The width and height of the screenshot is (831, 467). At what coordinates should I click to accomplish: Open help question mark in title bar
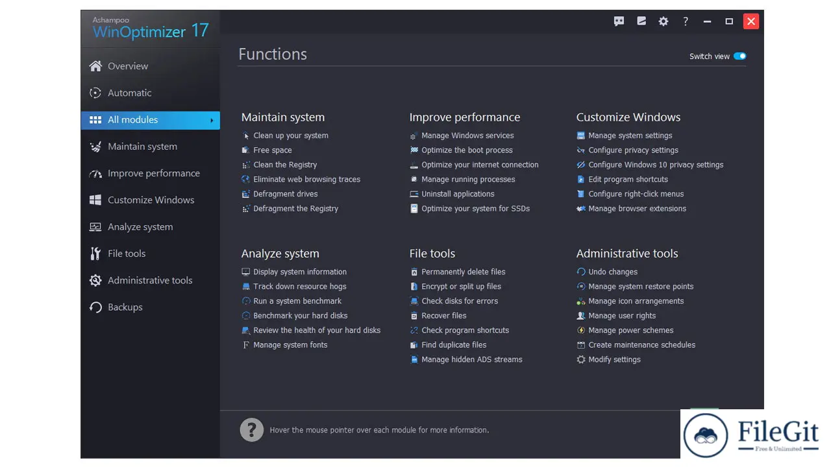(686, 21)
